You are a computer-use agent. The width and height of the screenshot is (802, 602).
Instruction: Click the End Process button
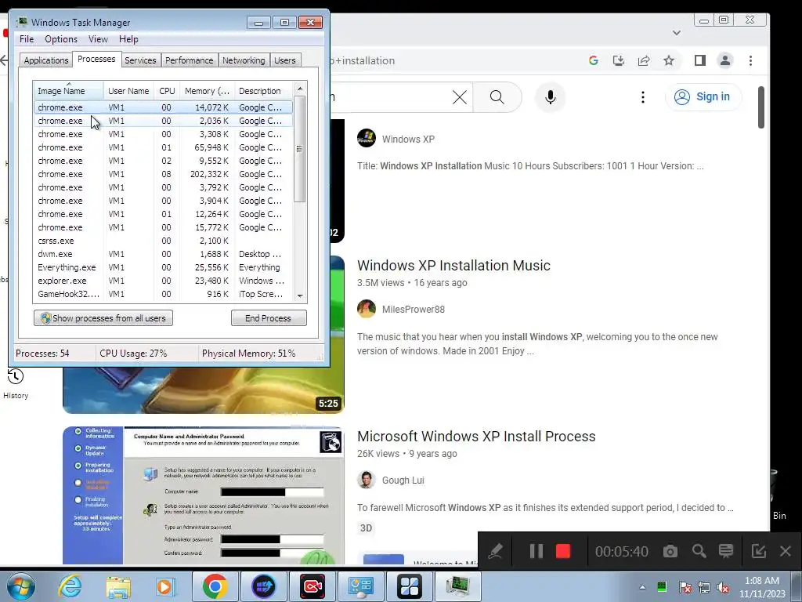click(x=269, y=318)
